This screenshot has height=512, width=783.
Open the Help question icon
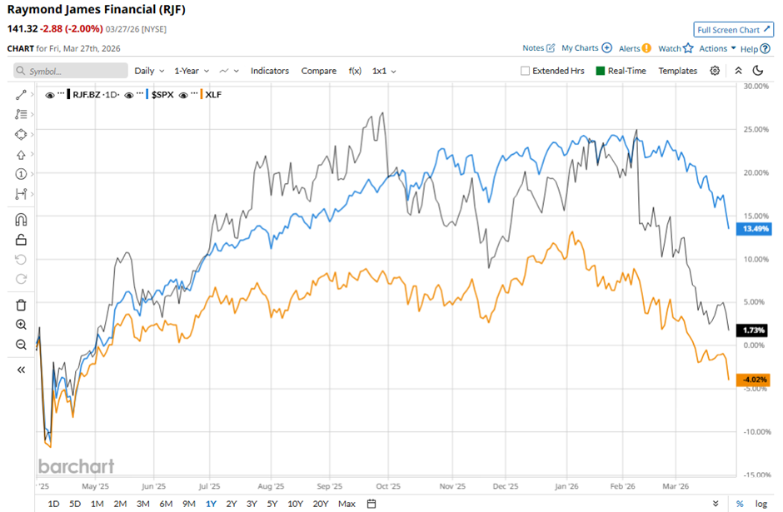point(765,48)
